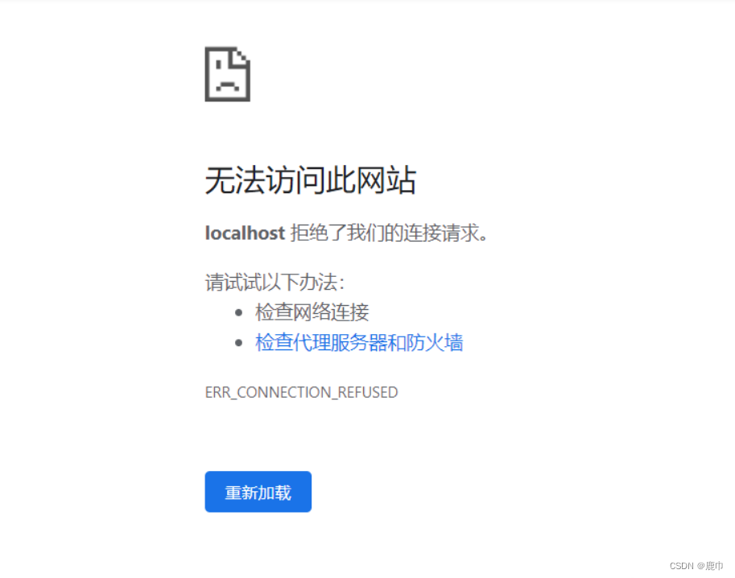735x578 pixels.
Task: Click the sad page error icon
Action: click(227, 74)
